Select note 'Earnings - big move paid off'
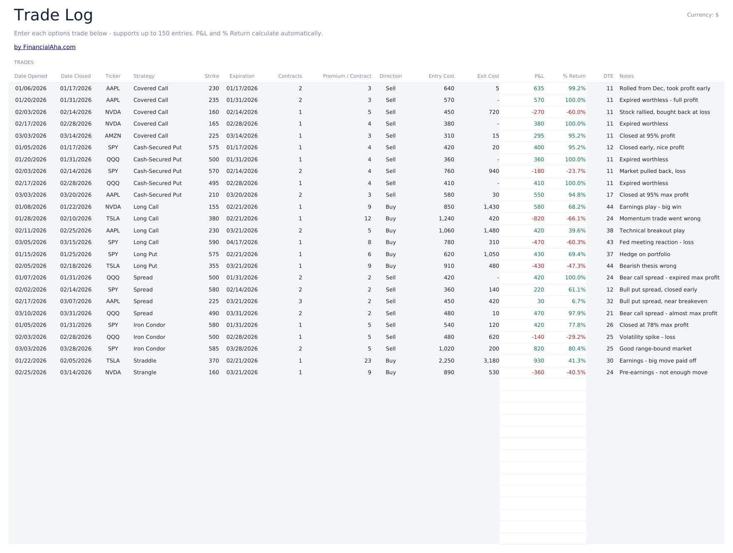733x553 pixels. click(658, 361)
